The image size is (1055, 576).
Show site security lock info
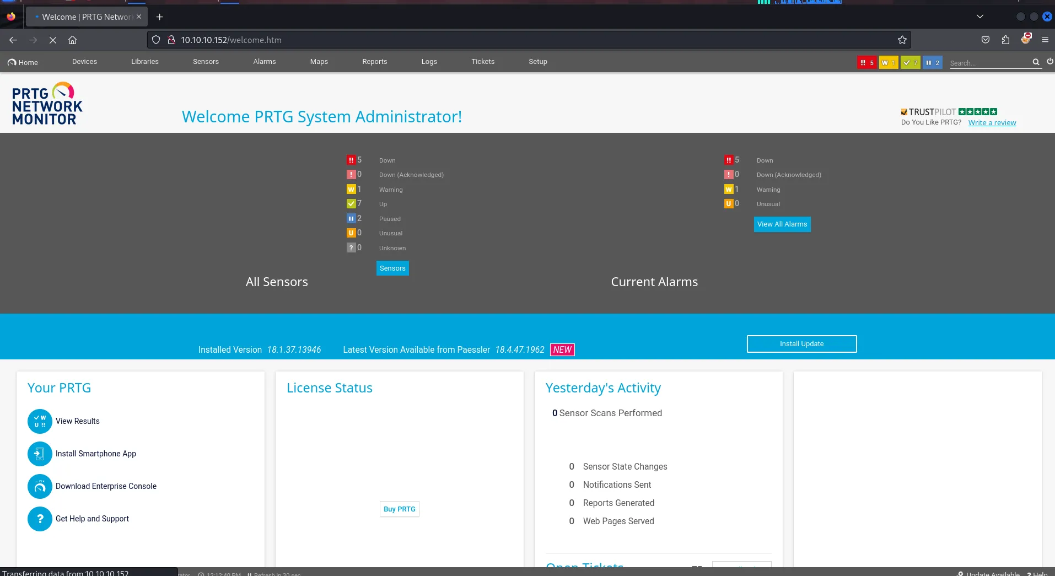(x=171, y=40)
